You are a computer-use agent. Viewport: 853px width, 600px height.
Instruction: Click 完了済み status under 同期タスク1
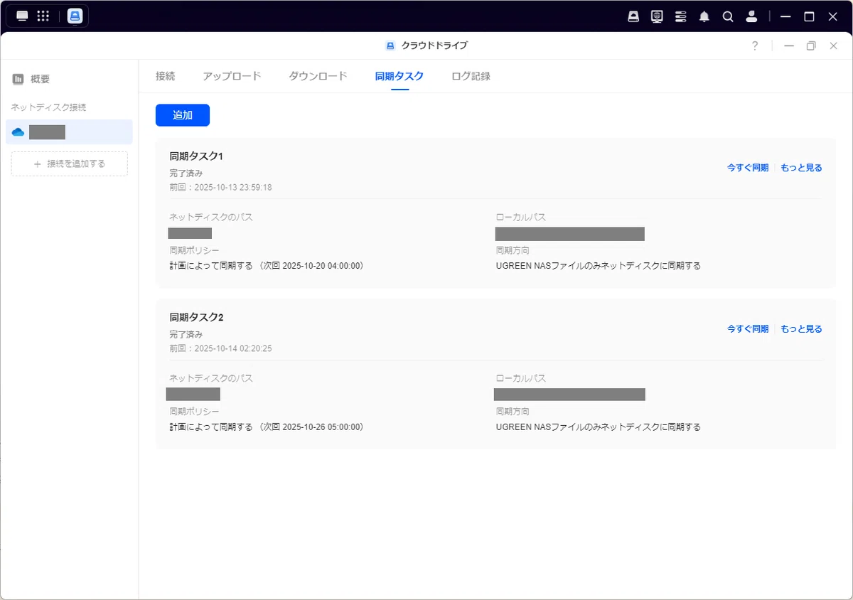(186, 173)
